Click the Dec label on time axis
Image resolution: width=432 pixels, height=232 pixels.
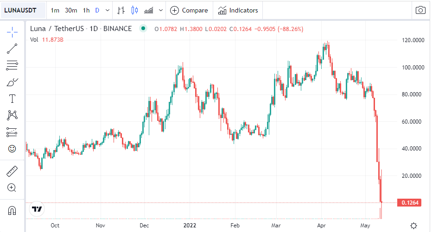point(144,226)
